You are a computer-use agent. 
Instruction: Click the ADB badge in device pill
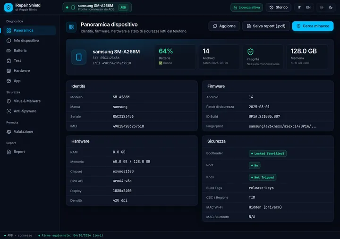[x=123, y=8]
